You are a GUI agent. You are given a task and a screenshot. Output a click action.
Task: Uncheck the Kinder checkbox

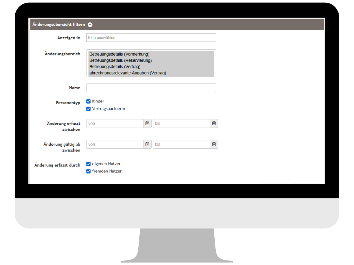point(88,101)
